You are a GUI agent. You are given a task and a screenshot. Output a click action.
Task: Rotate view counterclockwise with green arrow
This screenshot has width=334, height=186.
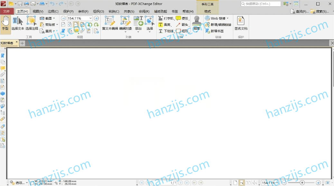point(90,25)
